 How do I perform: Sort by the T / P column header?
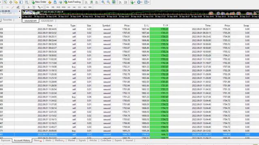(166, 26)
